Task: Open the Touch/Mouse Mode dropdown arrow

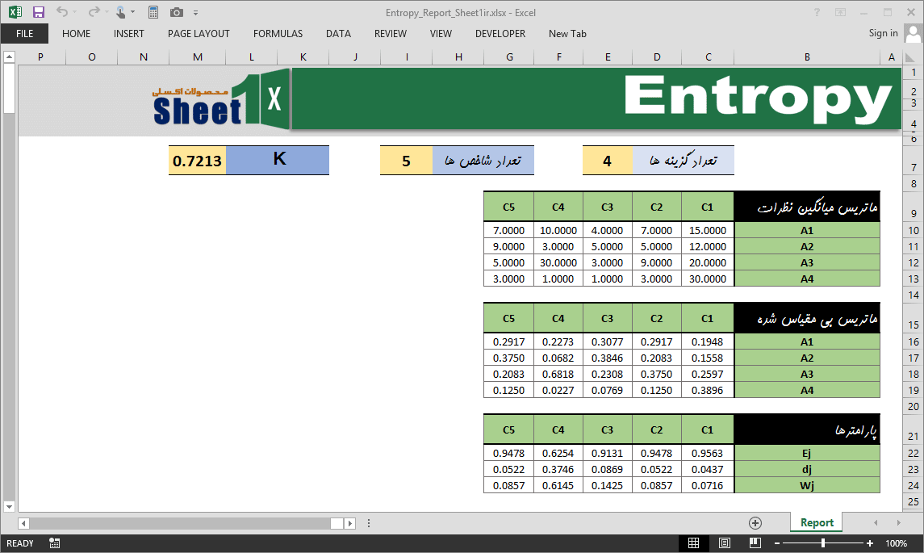Action: coord(133,13)
